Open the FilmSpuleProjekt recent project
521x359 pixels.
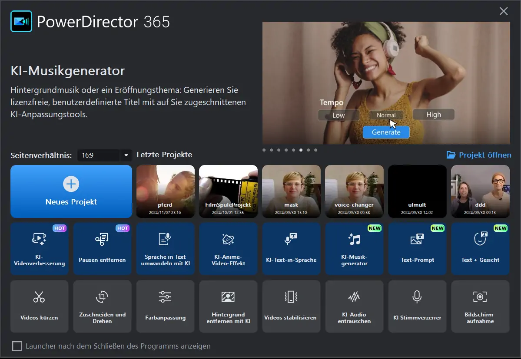click(x=228, y=191)
